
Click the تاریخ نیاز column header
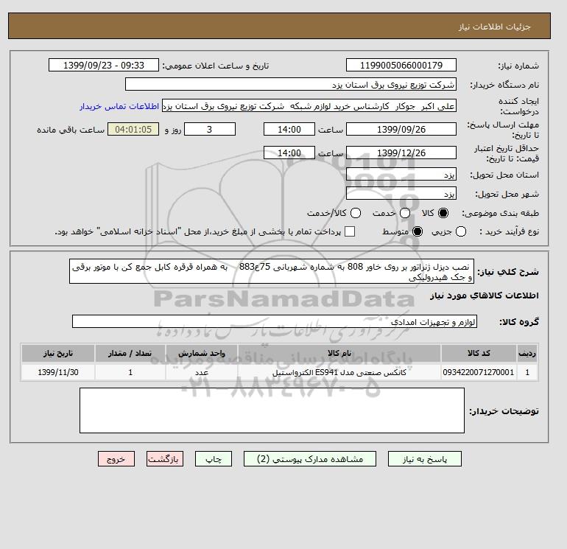pos(58,353)
